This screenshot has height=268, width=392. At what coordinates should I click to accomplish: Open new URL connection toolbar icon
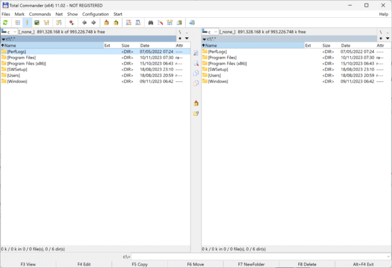coord(138,23)
